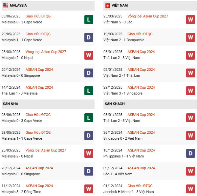This screenshot has height=196, width=197.
Task: Click L badge for Thái Lan 1-0 Malaysia
Action: 89,90
